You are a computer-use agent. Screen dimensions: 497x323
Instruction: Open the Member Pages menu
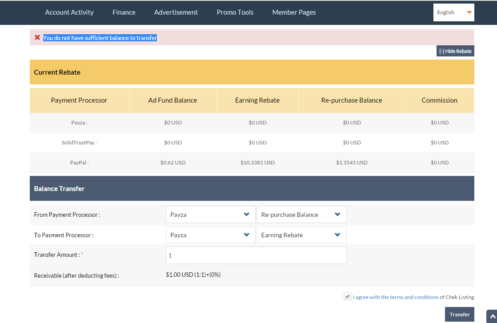(294, 12)
